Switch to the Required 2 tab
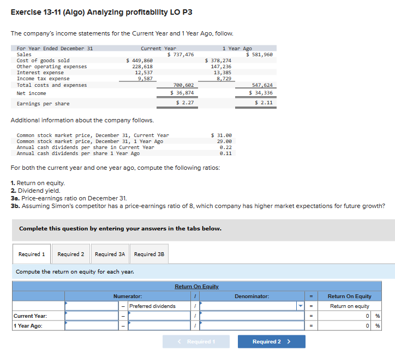This screenshot has width=395, height=356. [x=71, y=254]
